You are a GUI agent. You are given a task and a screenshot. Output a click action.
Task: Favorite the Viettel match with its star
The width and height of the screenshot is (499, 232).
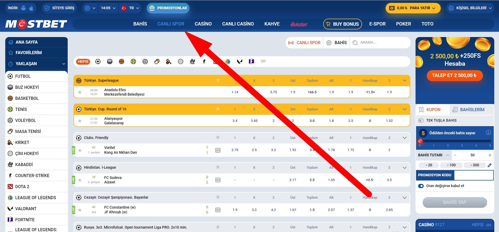(80, 150)
